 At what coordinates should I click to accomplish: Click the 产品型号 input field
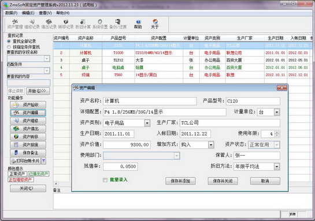point(253,101)
